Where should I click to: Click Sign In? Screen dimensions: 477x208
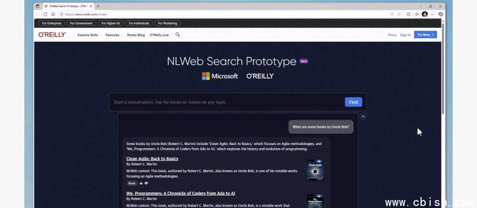405,35
